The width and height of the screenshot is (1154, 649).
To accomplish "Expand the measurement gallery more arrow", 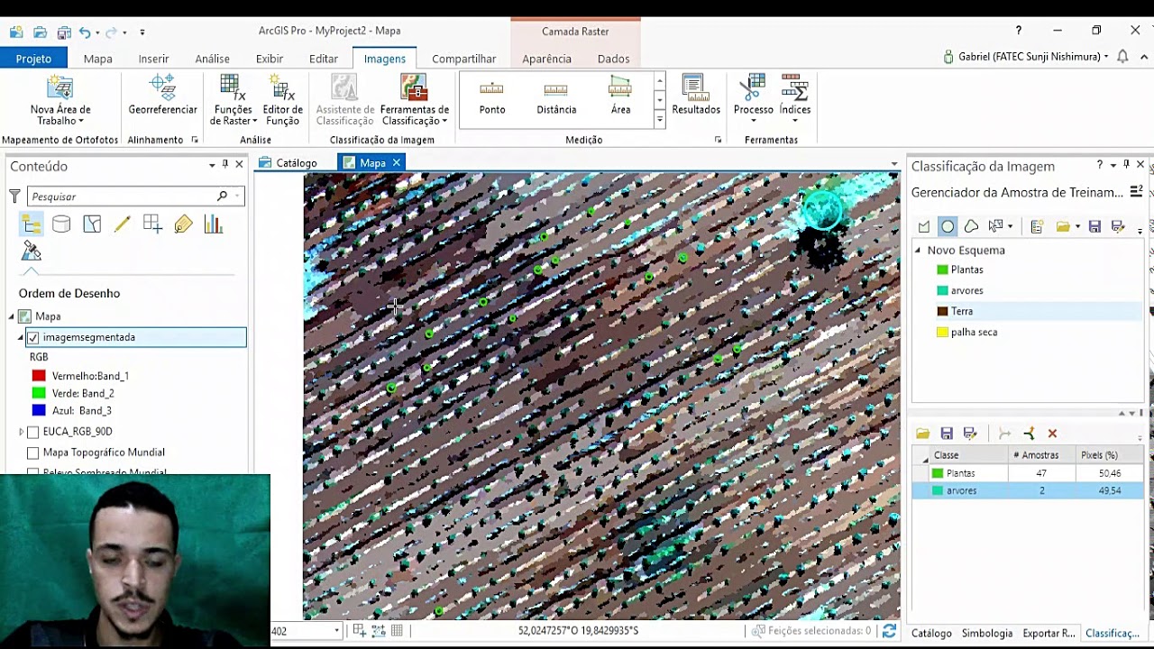I will [660, 119].
